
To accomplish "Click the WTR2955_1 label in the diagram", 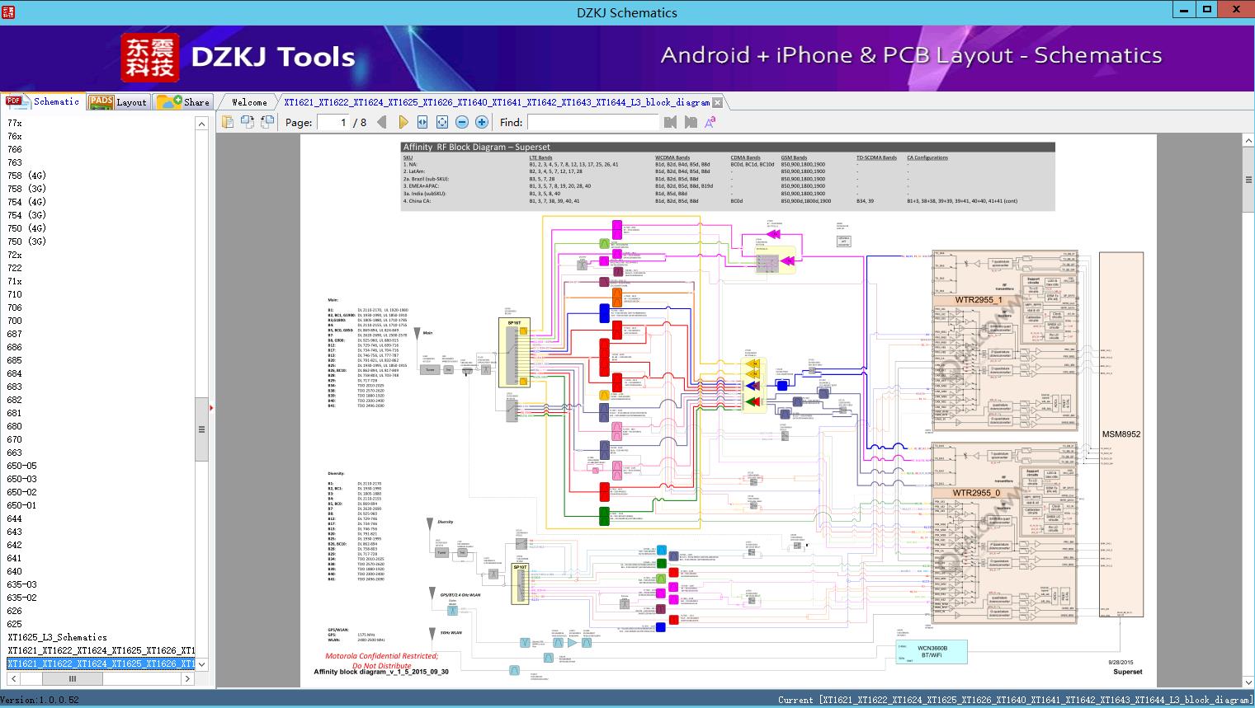I will (978, 300).
